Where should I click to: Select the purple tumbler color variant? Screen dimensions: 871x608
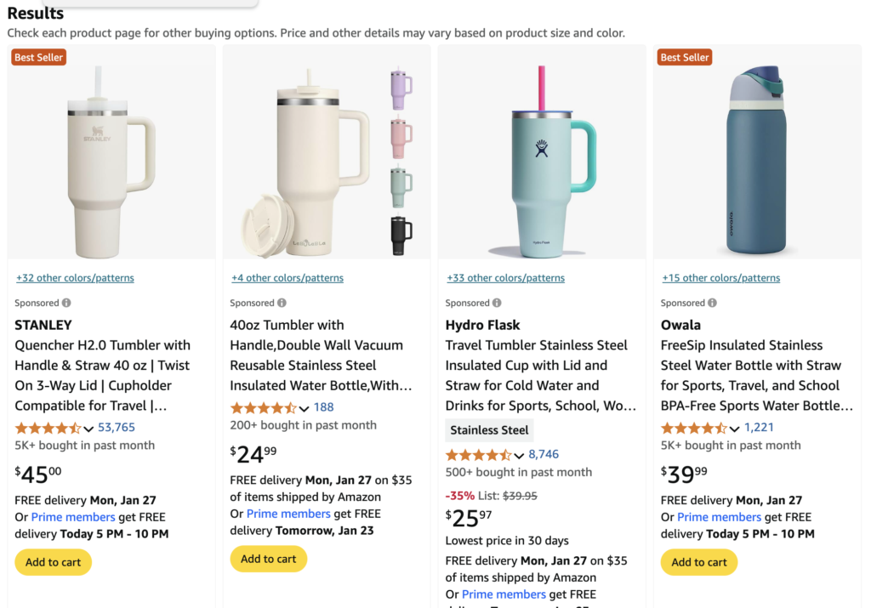[401, 89]
